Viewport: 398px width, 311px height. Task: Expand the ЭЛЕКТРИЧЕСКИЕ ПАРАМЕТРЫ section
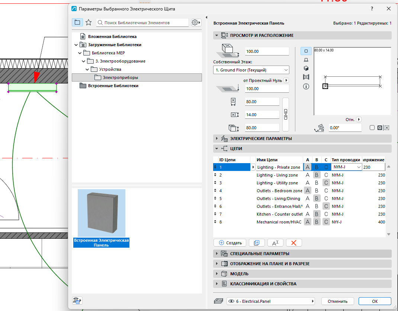pos(216,139)
